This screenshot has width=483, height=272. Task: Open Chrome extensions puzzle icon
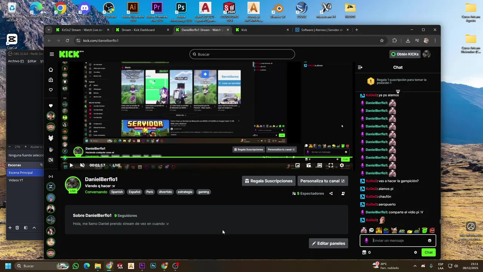[x=395, y=40]
